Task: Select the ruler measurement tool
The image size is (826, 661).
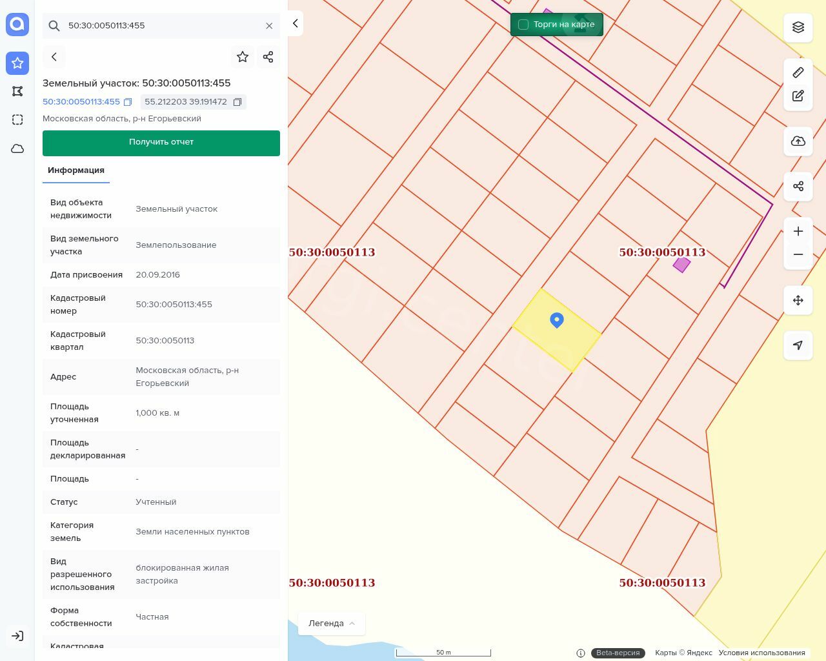Action: pyautogui.click(x=798, y=72)
